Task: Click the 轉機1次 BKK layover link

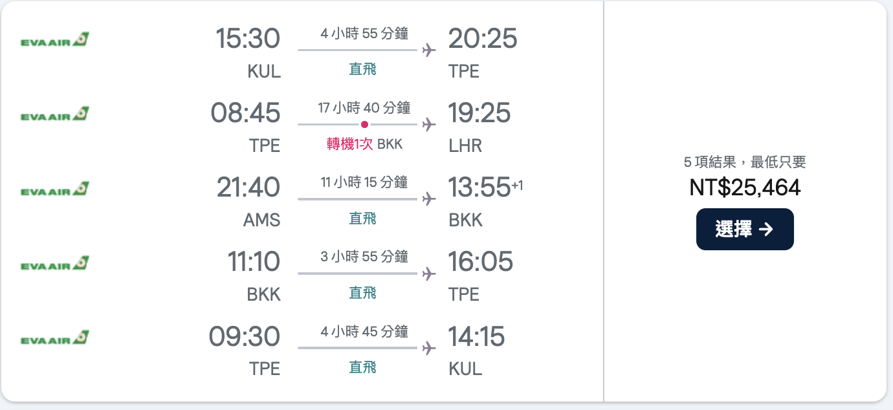Action: (x=362, y=145)
